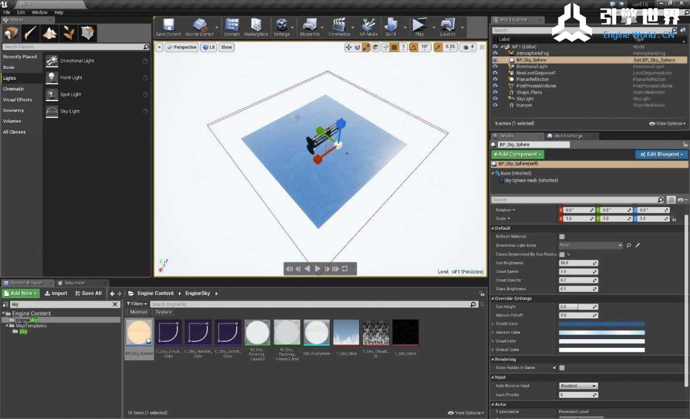The height and width of the screenshot is (419, 690).
Task: Open the Blueprints toolbar icon
Action: point(310,27)
